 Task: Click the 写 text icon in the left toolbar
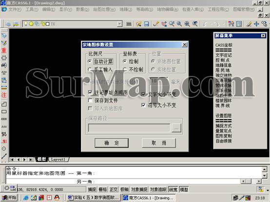(4, 134)
